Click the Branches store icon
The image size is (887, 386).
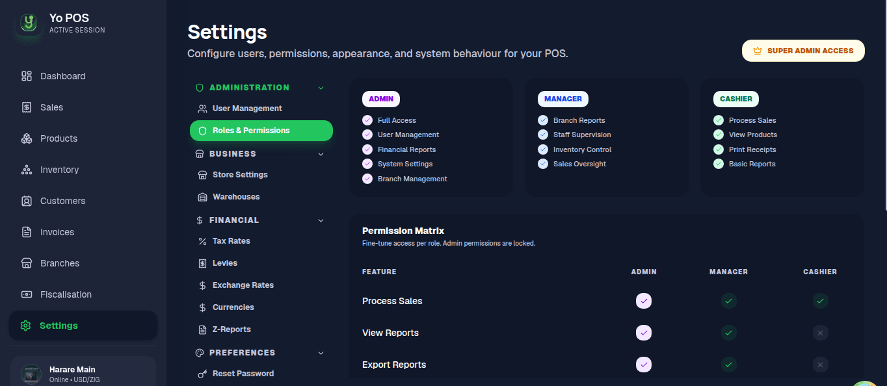27,263
